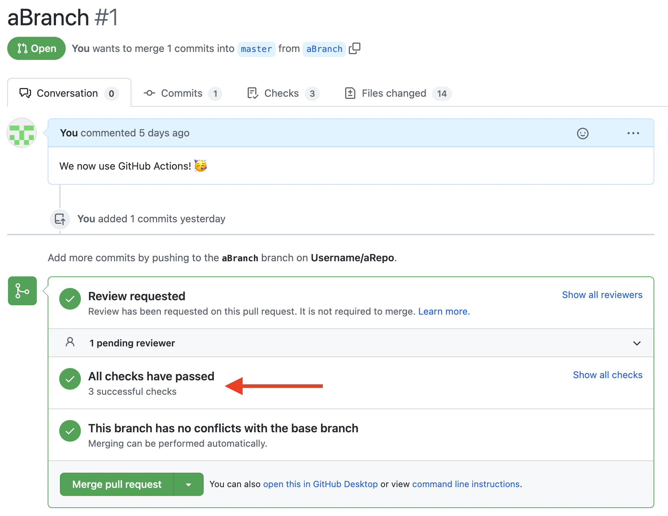Open the Files changed tab
Screen dimensions: 668x516
click(x=398, y=93)
